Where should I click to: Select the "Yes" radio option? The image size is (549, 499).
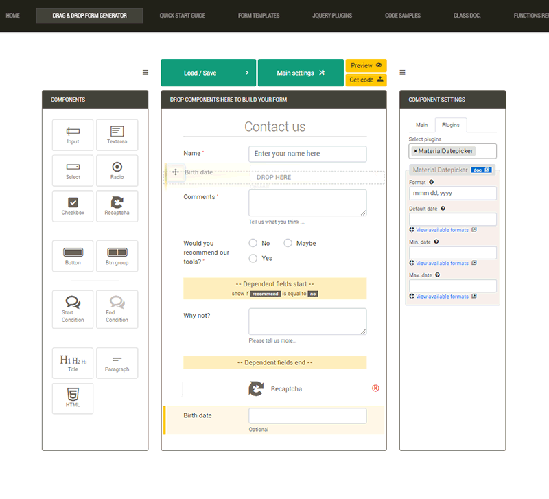[x=253, y=258]
